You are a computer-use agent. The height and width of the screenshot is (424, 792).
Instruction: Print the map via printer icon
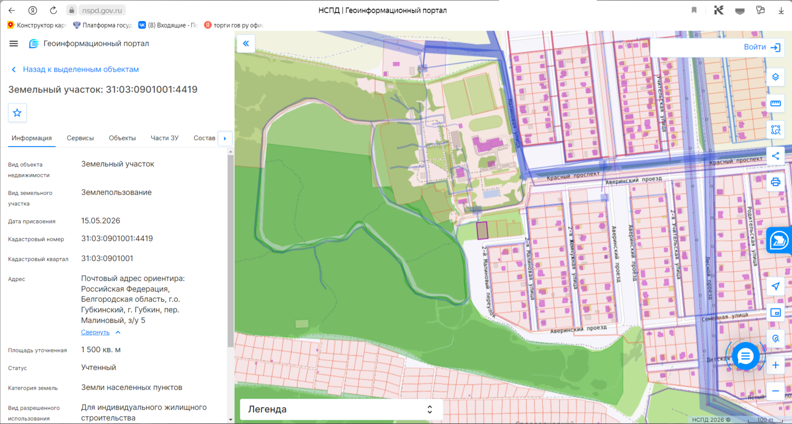(x=775, y=182)
